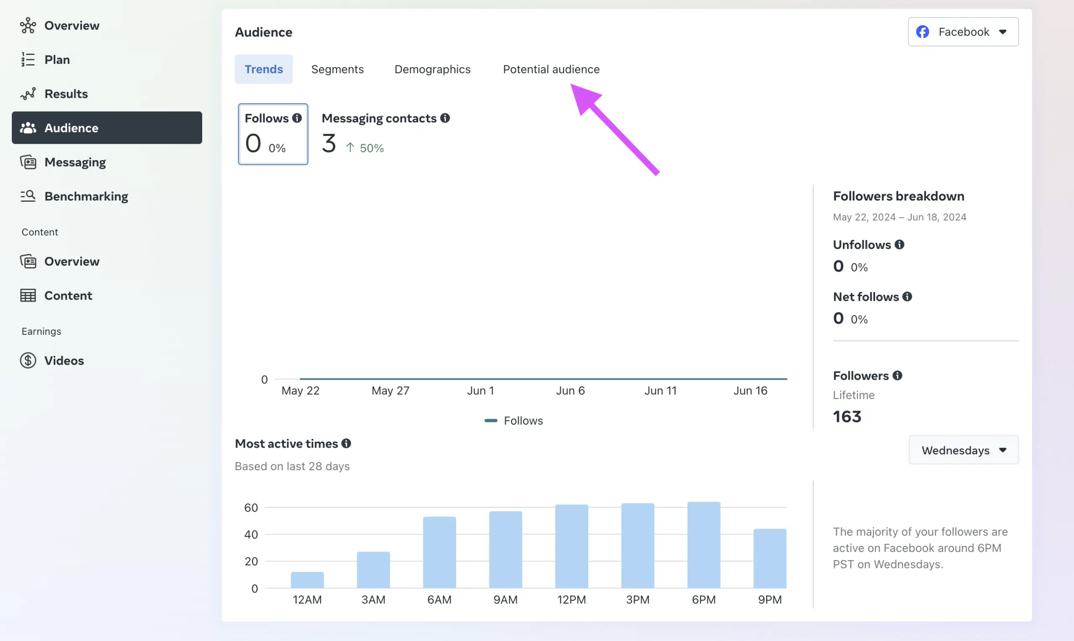
Task: Open the Results section icon
Action: click(28, 93)
